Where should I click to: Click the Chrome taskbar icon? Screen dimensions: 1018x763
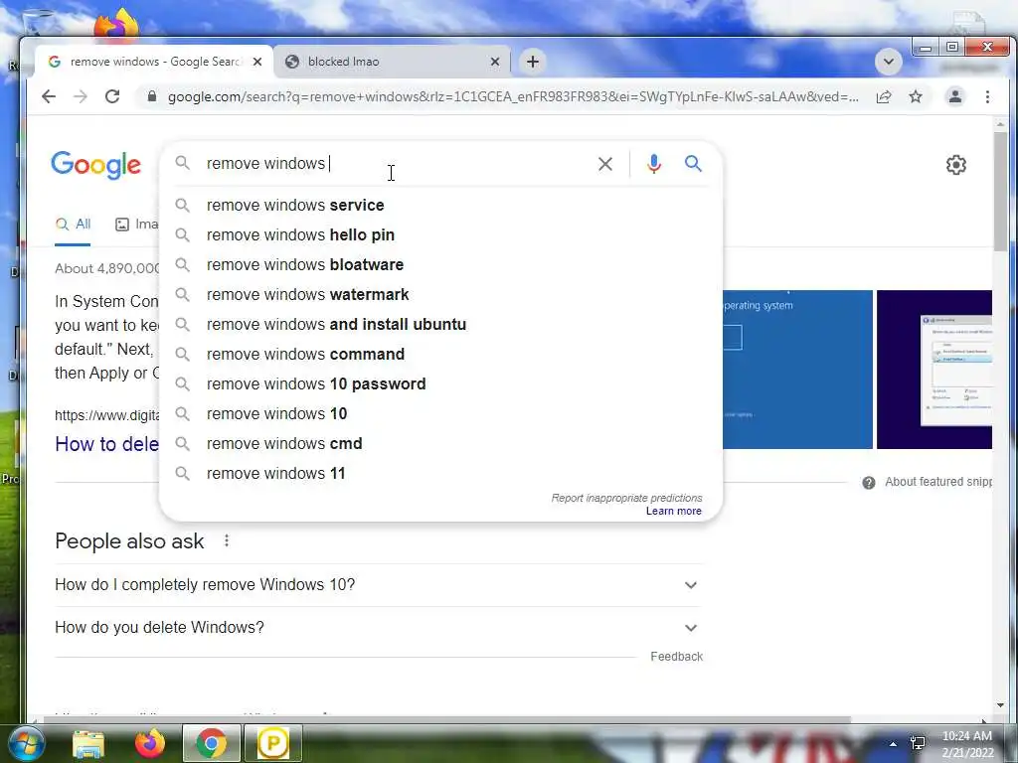(211, 743)
